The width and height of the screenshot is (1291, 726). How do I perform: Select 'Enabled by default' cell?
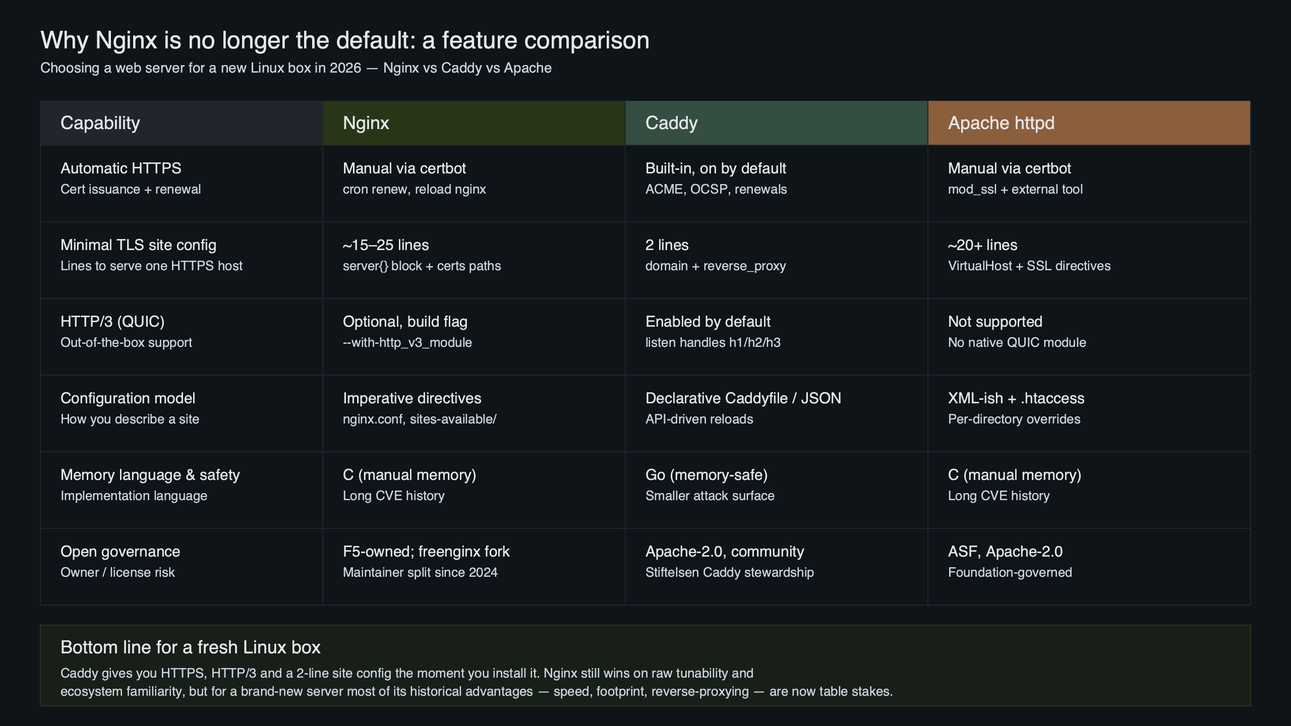[x=708, y=322]
